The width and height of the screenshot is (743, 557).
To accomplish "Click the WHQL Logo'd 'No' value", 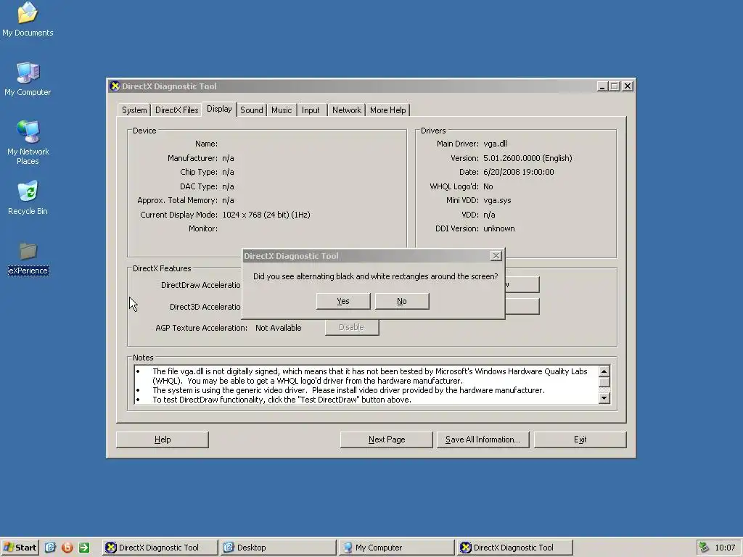I will [x=488, y=186].
